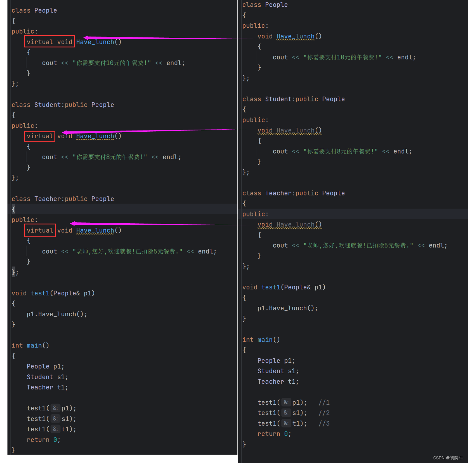
Task: Click underlined Have_lunch in left Teacher class
Action: pyautogui.click(x=95, y=230)
